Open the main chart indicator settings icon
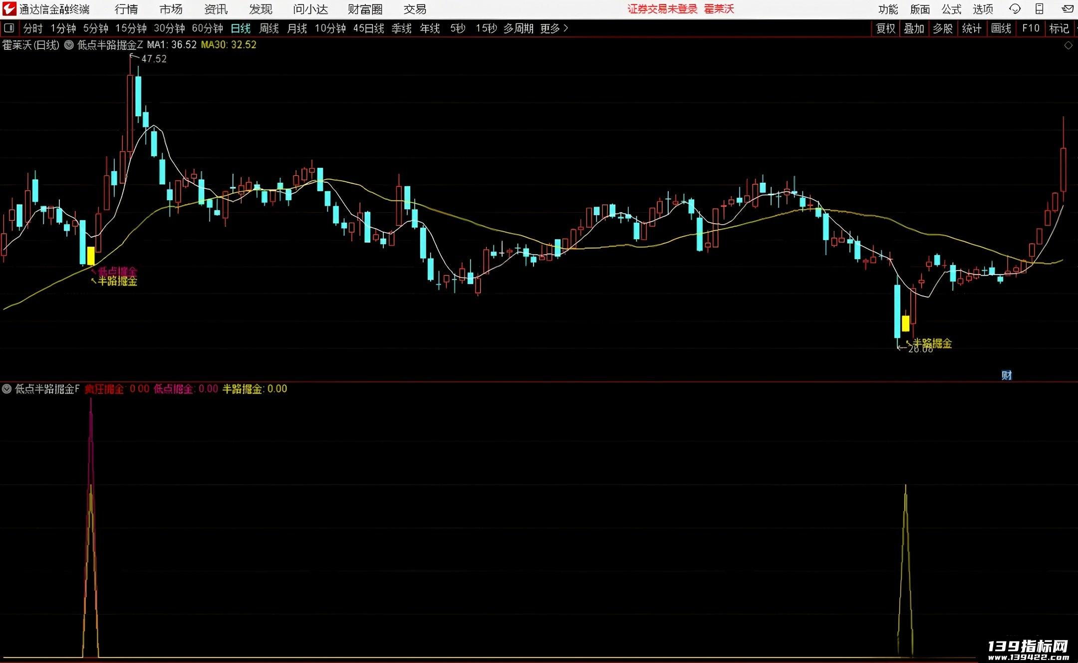Screen dimensions: 1078x663 (69, 45)
